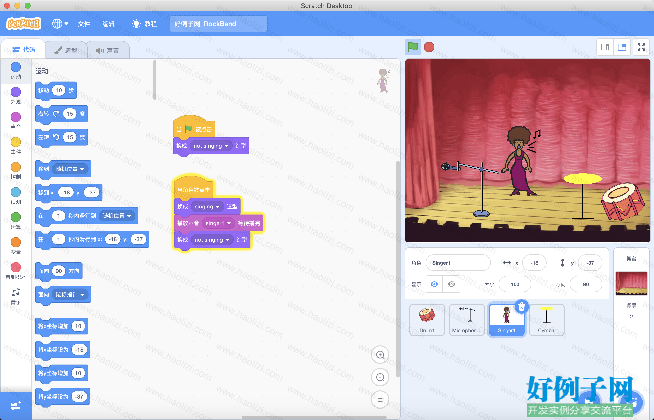Click the block palette vertical scrollbar
This screenshot has width=654, height=420.
coord(155,80)
